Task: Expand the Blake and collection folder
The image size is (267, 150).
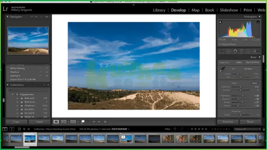Action: coord(17,98)
